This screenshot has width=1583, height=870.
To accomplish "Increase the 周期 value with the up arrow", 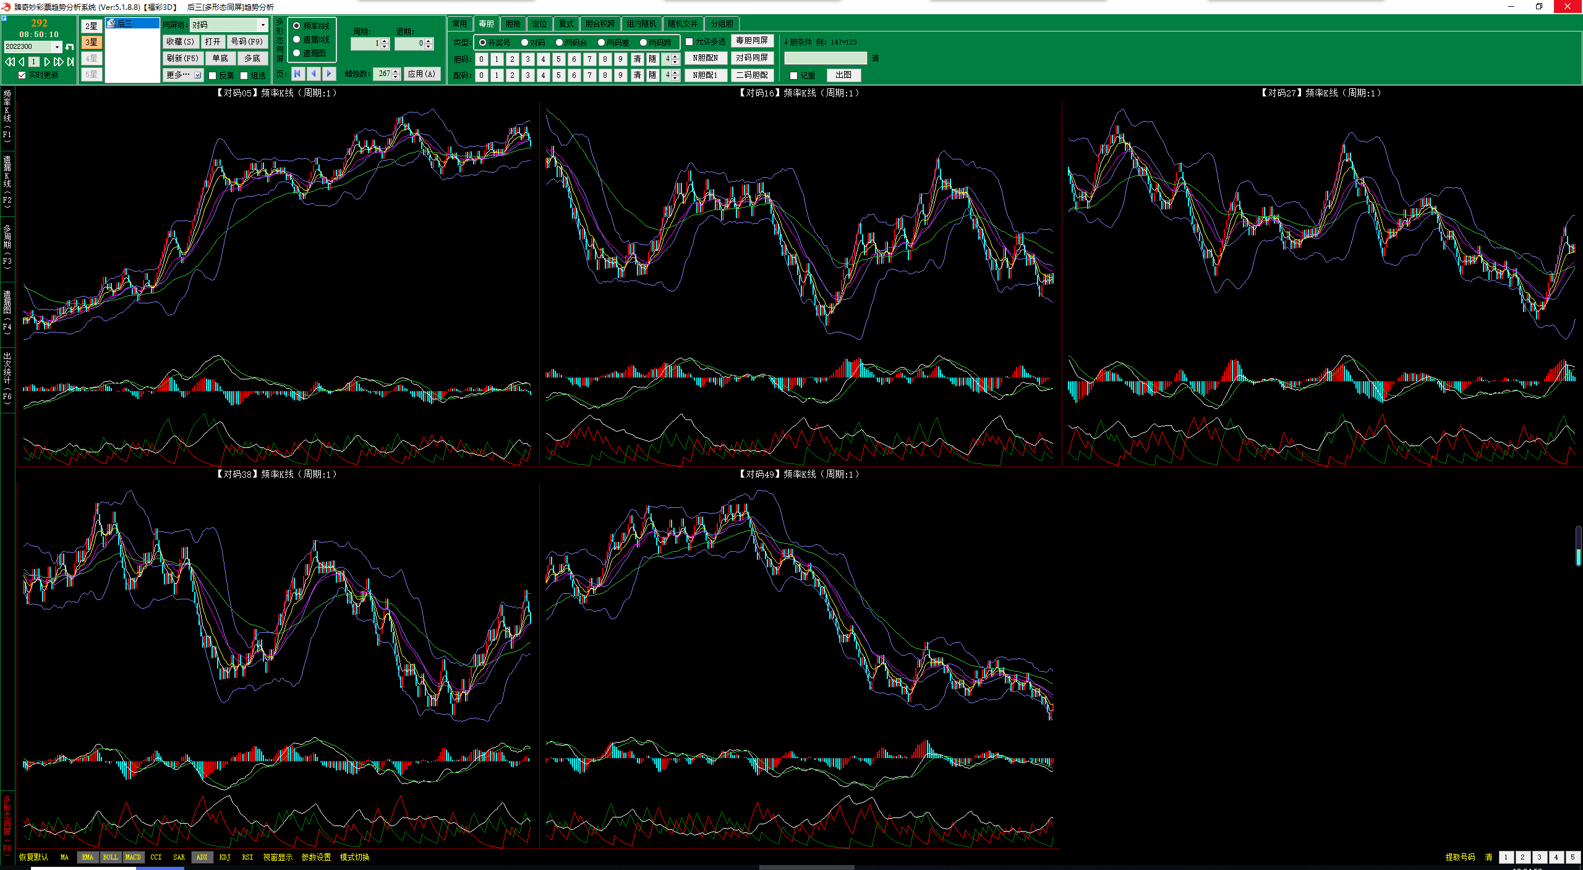I will (x=385, y=41).
